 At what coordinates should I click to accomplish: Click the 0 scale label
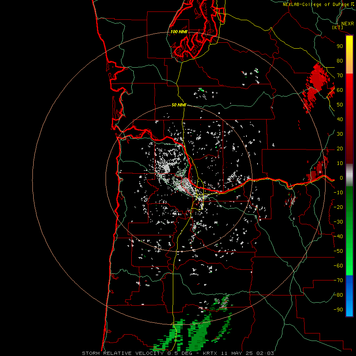[x=341, y=178]
